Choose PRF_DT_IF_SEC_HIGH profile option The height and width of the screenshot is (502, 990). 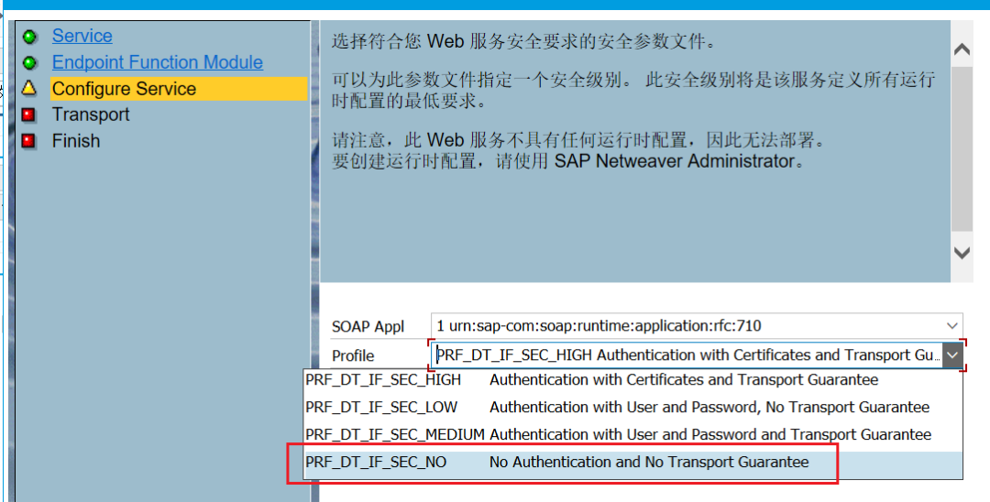pos(633,380)
